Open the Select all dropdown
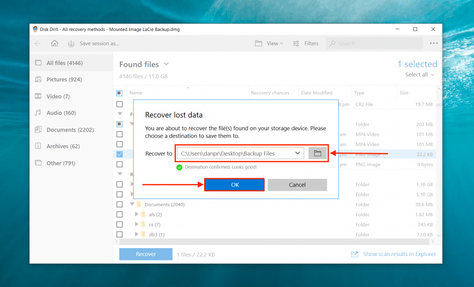Image resolution: width=474 pixels, height=287 pixels. pos(418,74)
